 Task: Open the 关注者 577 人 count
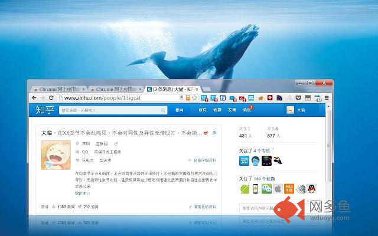[x=273, y=132]
